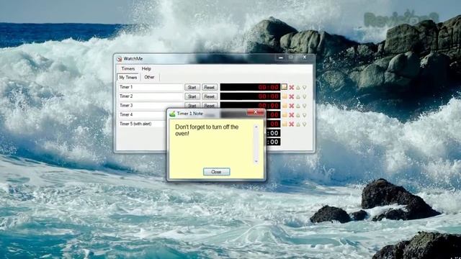Move Timer 3 down with its arrow
461x259 pixels.
tap(305, 106)
